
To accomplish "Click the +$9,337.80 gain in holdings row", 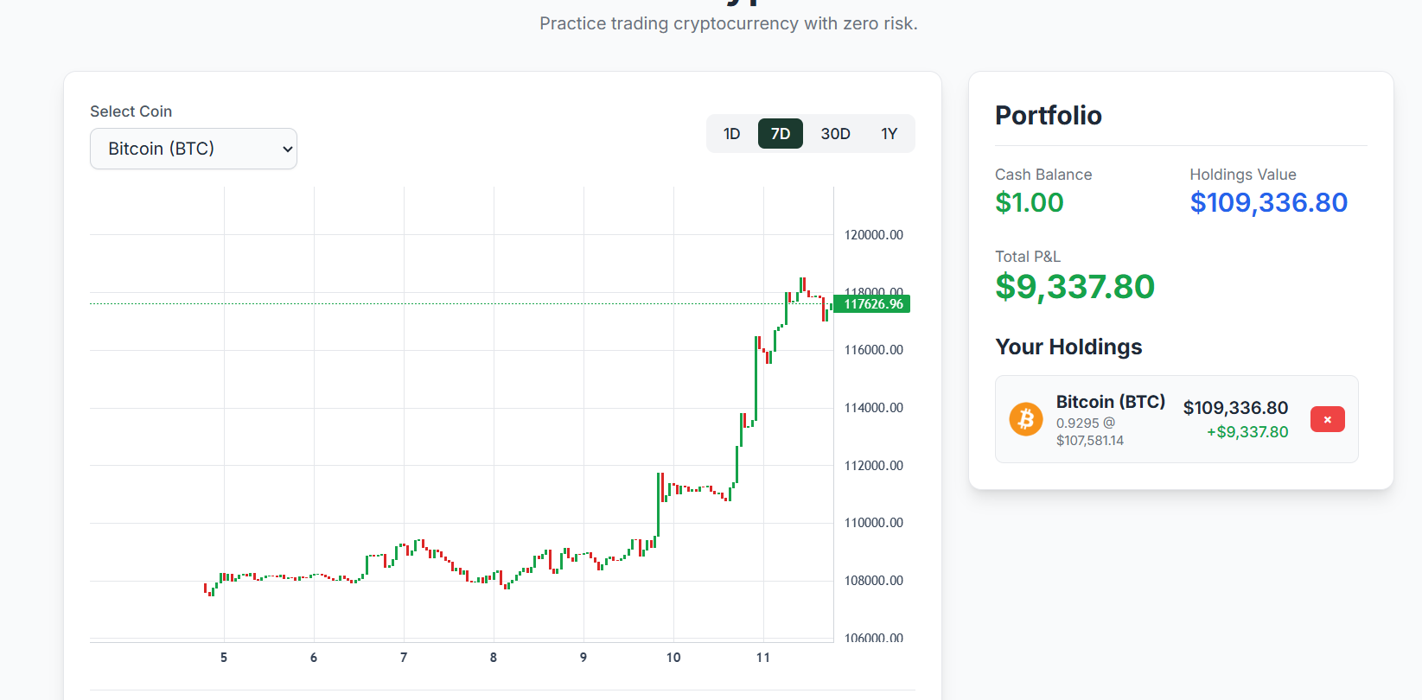I will coord(1247,432).
